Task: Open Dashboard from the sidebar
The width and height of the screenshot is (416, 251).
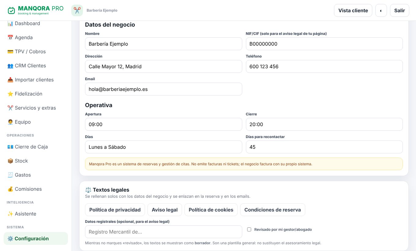Action: point(36,24)
